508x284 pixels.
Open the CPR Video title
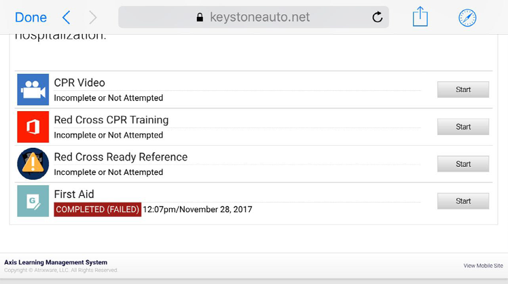tap(79, 83)
